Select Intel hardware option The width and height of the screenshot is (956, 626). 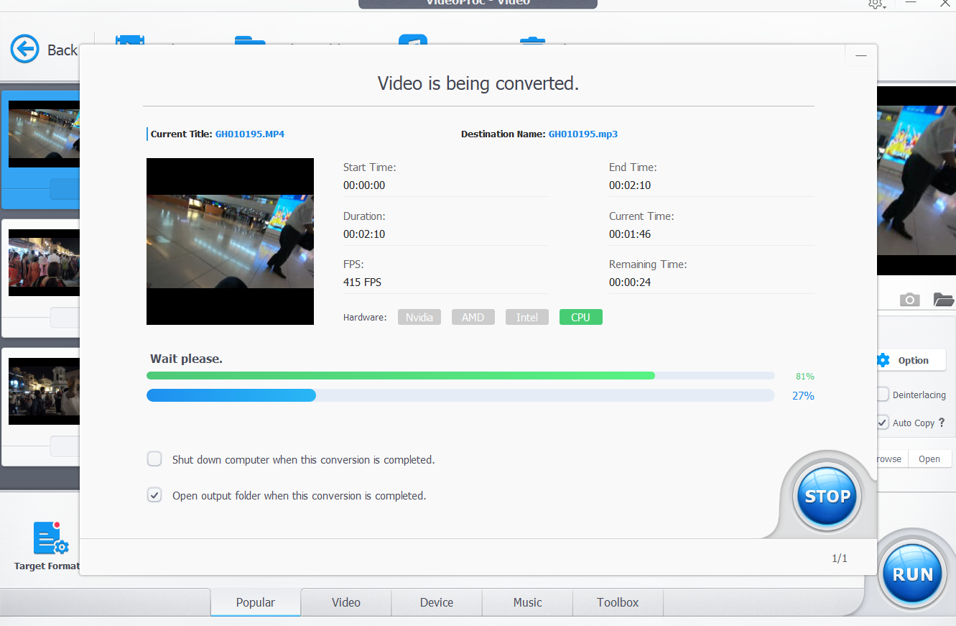[x=527, y=317]
